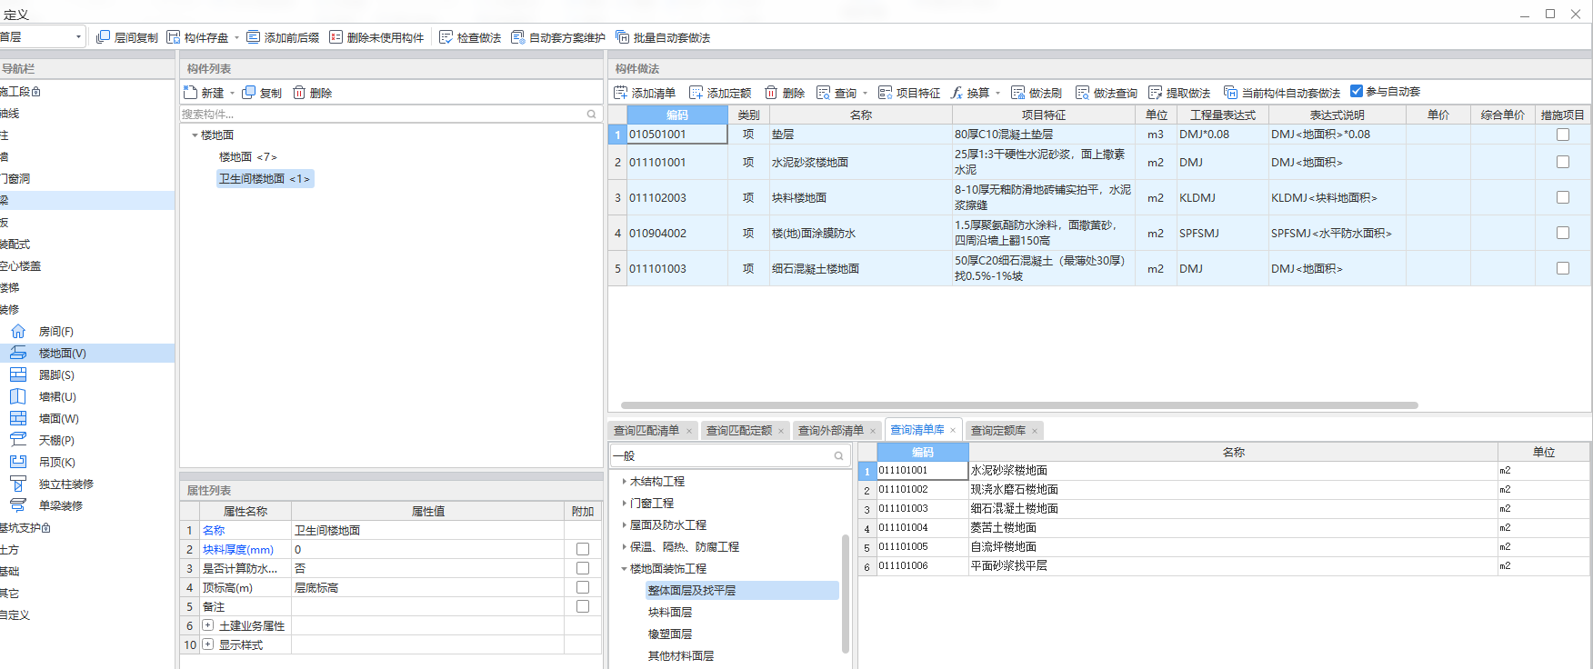Check 附加 box for 顶标高(m) property
The image size is (1593, 669).
coord(583,587)
